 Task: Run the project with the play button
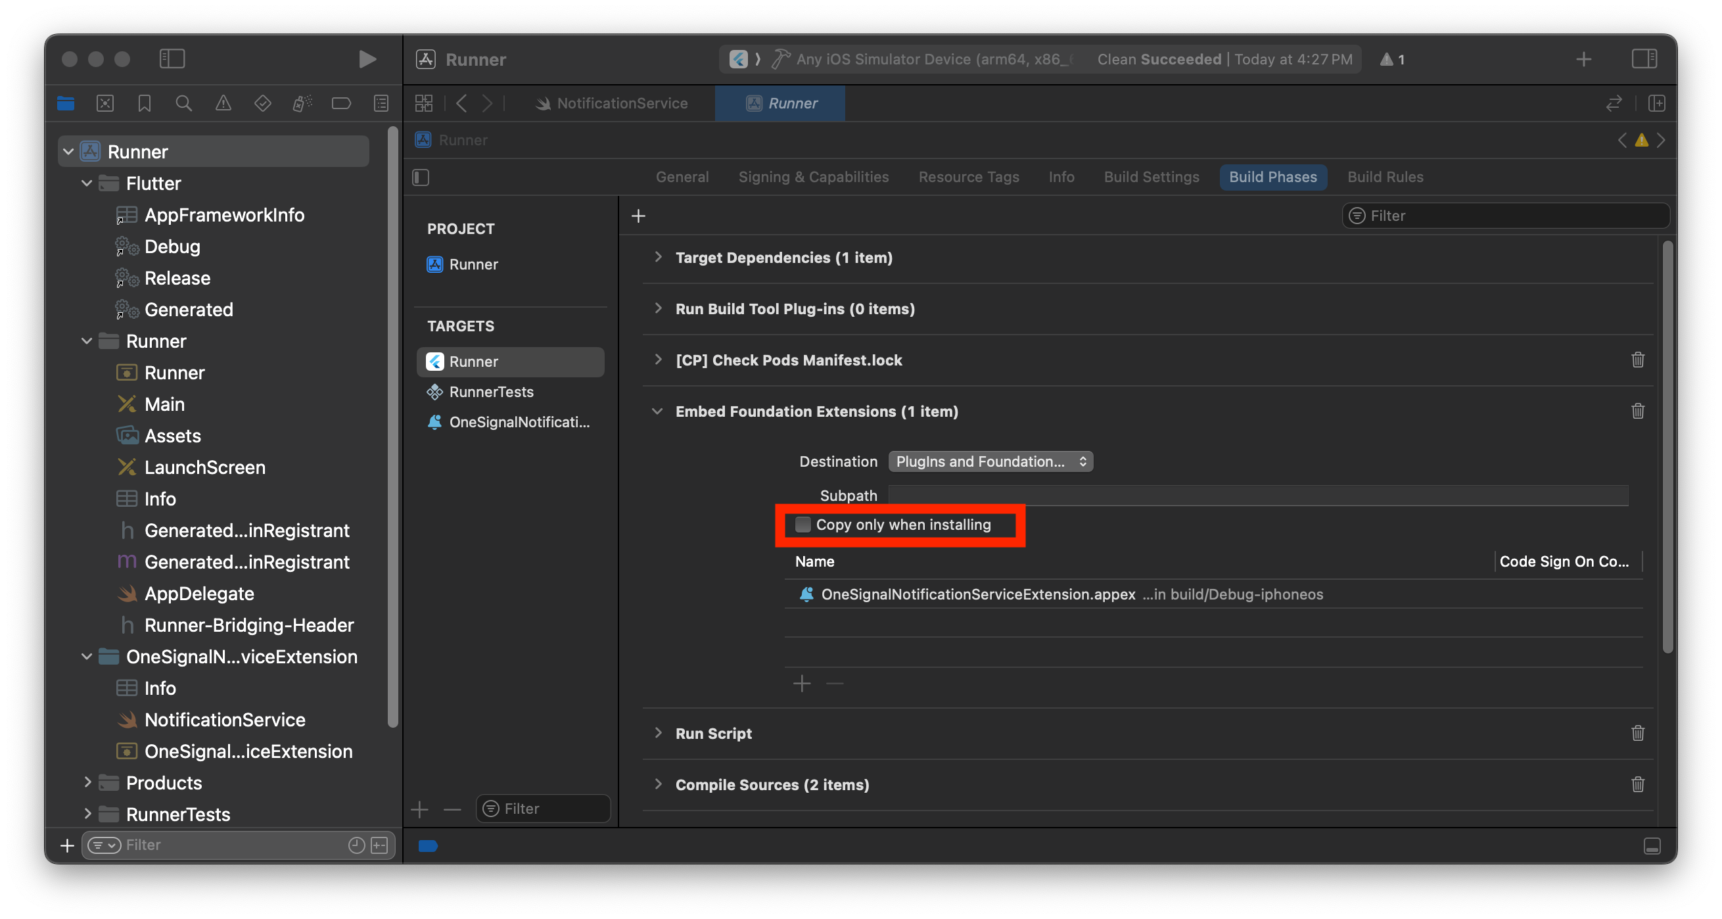pos(366,59)
